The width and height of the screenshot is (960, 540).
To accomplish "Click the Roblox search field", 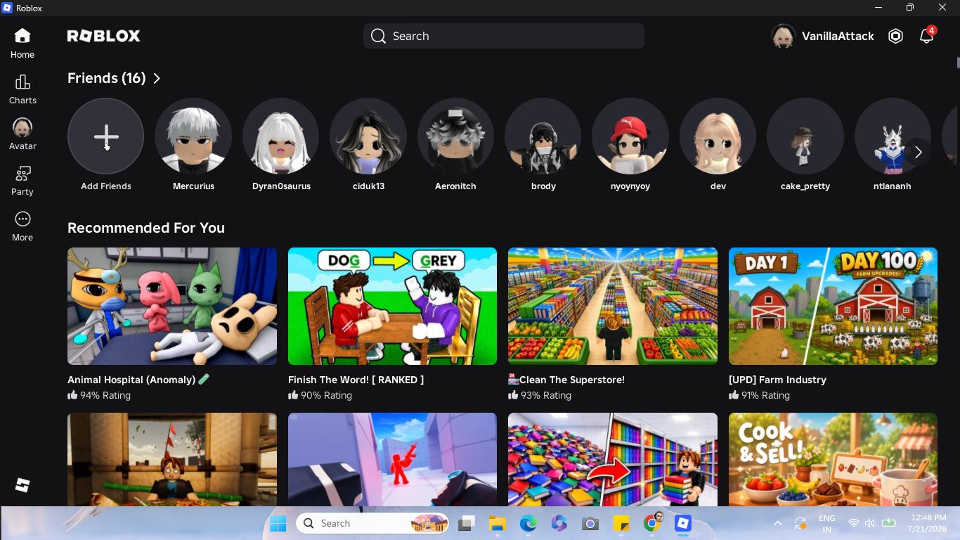I will [504, 36].
